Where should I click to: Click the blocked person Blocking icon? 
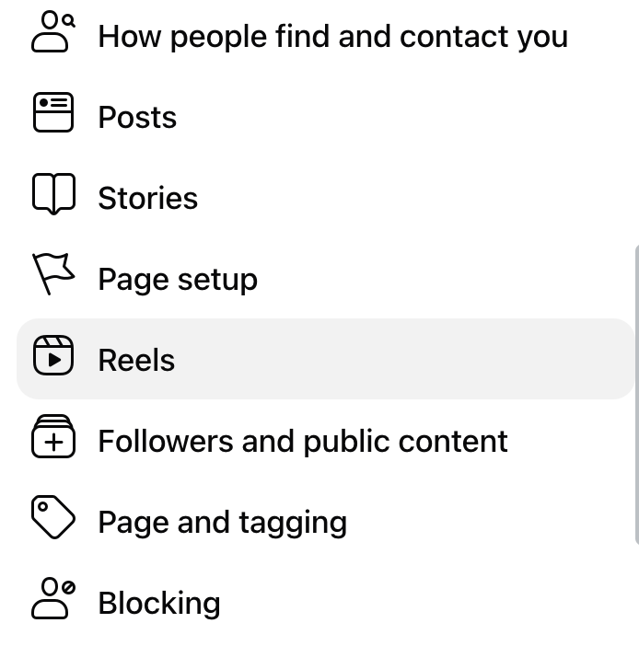coord(53,598)
